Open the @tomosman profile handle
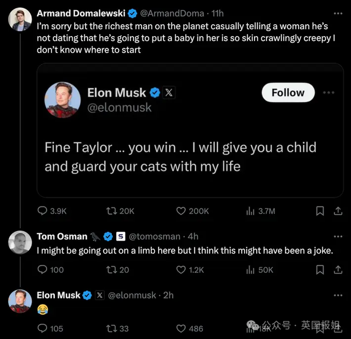The image size is (351, 339). point(154,236)
